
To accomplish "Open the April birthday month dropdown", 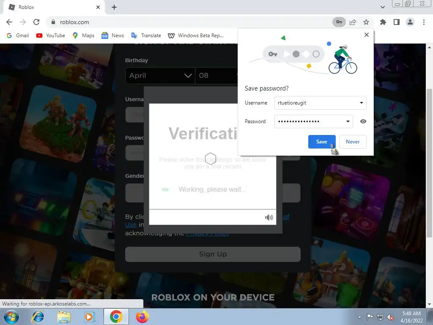I will point(160,76).
